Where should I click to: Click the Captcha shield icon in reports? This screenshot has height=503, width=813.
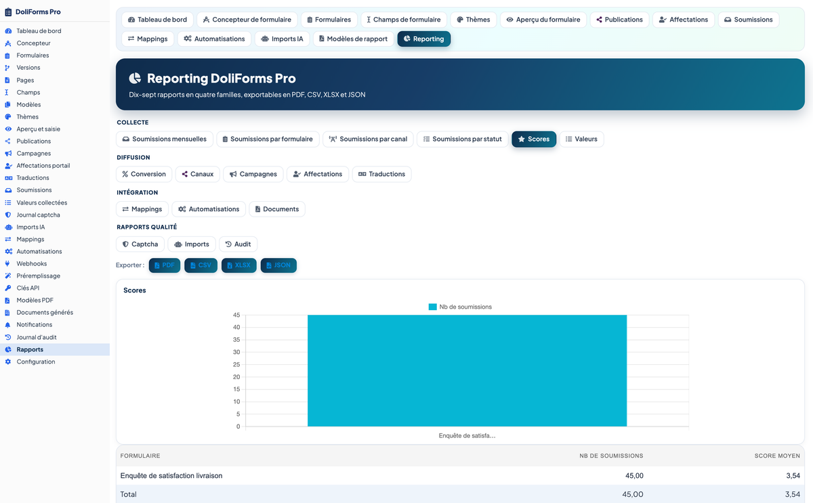[125, 244]
